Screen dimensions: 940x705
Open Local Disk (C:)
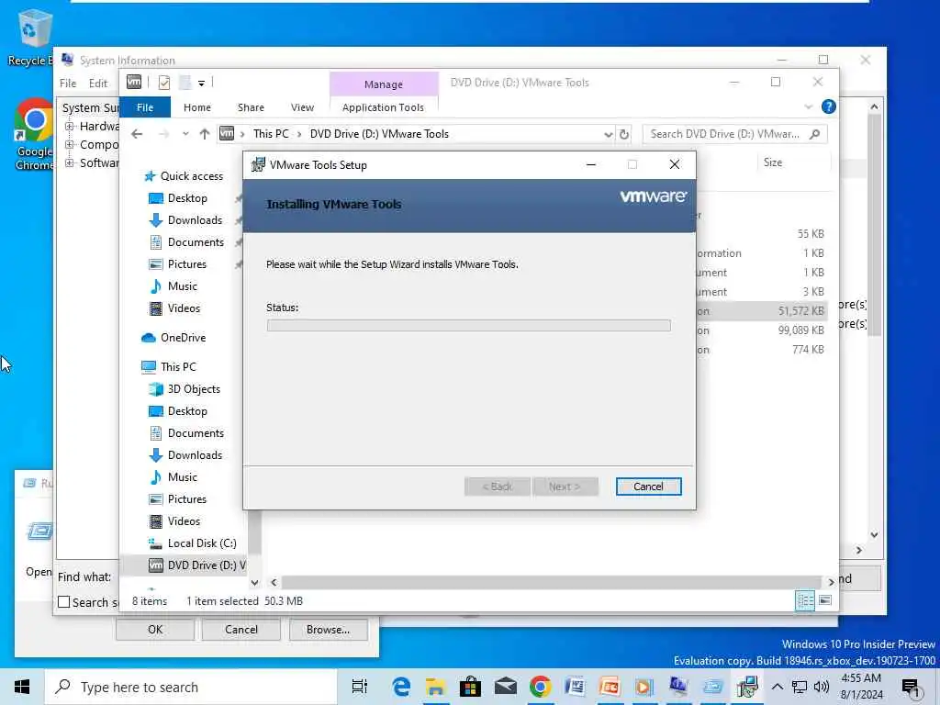[x=201, y=543]
